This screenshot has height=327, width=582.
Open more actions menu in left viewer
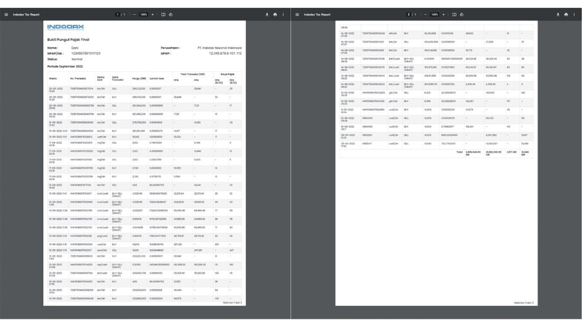coord(283,14)
